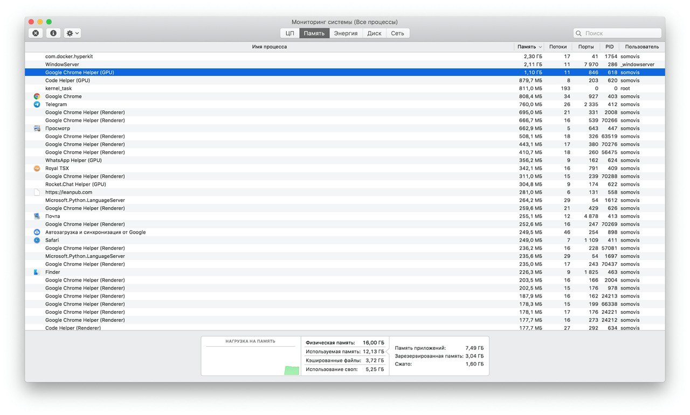The height and width of the screenshot is (415, 690).
Task: Click the yellow minimize window button
Action: pyautogui.click(x=40, y=22)
